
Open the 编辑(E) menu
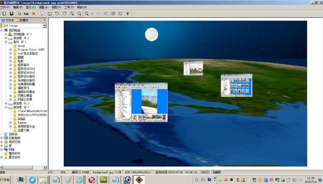pos(18,7)
